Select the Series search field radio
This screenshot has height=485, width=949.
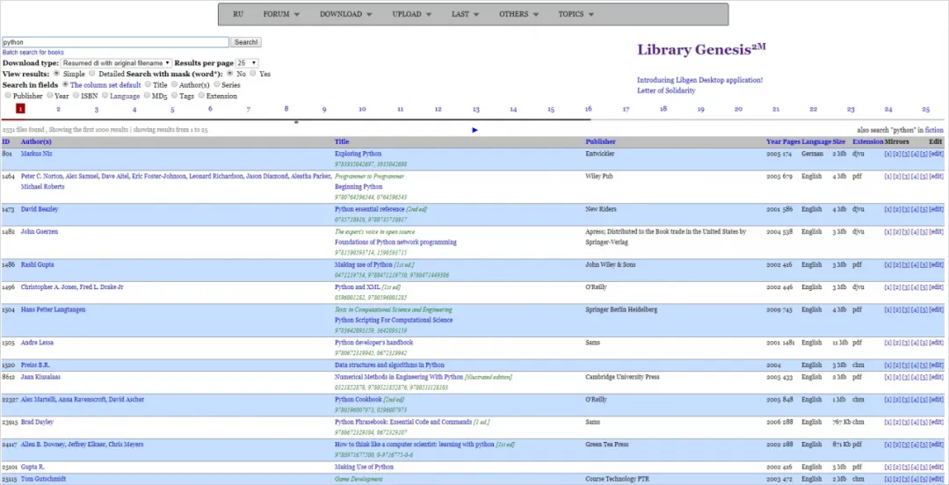[x=217, y=84]
